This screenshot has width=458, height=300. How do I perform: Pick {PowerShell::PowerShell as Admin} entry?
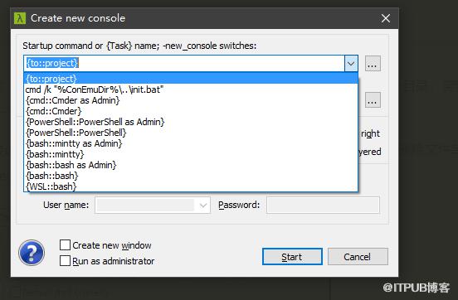(191, 122)
